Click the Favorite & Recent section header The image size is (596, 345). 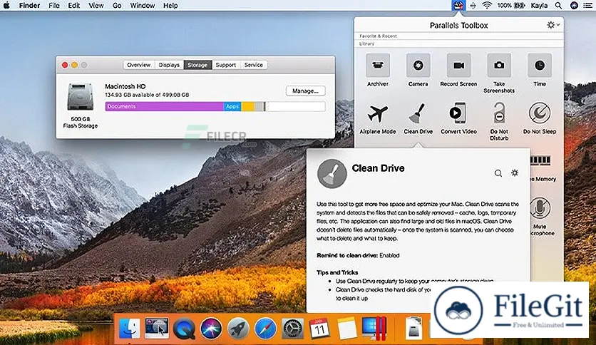[378, 36]
